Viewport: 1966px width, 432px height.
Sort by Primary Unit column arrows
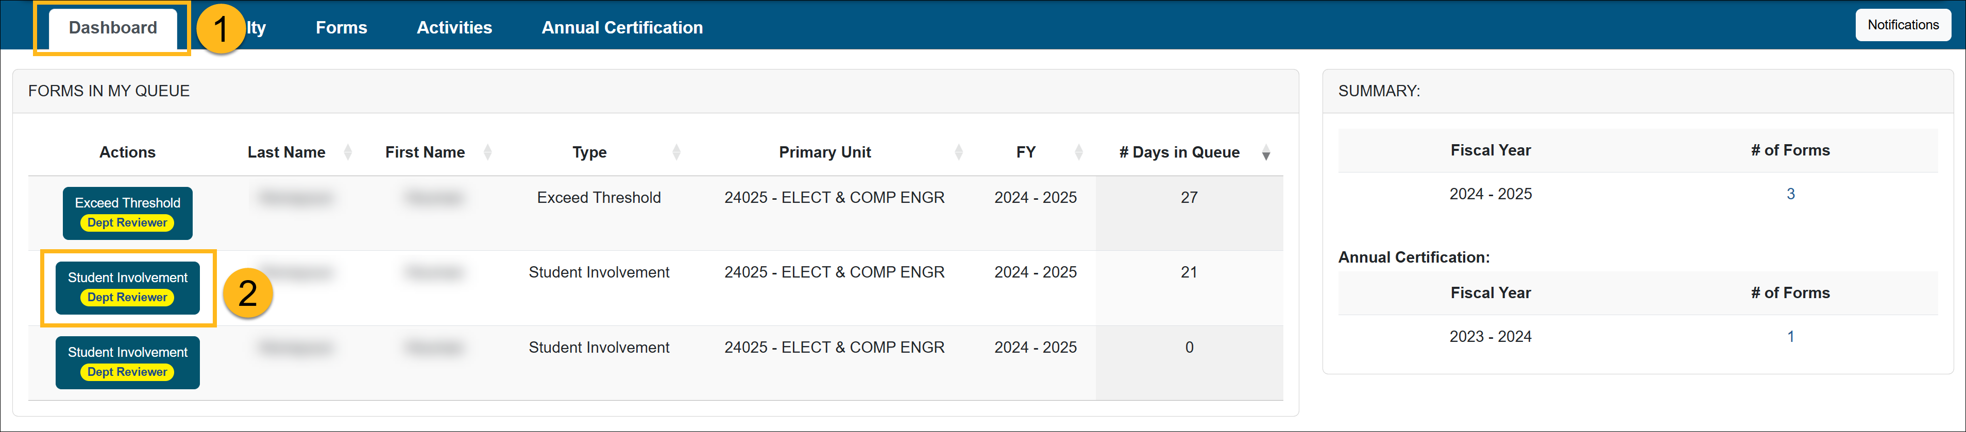tap(959, 152)
